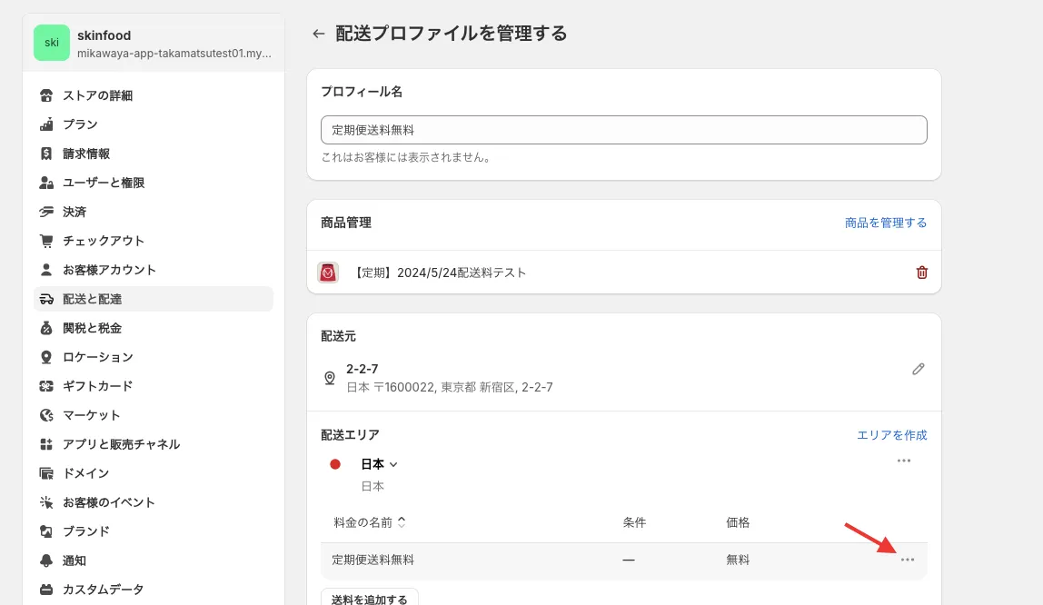The height and width of the screenshot is (605, 1043).
Task: Go to ロケーション settings menu item
Action: coord(97,357)
